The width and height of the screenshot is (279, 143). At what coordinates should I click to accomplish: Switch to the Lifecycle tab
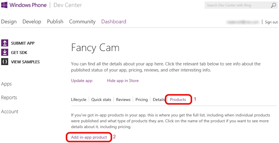pyautogui.click(x=79, y=100)
